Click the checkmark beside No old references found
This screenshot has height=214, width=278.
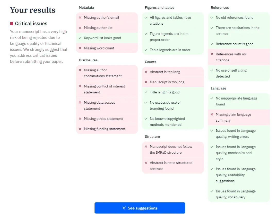tap(212, 18)
